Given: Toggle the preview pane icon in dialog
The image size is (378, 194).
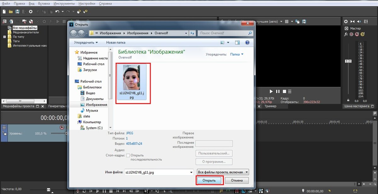Looking at the screenshot, I should click(x=238, y=42).
